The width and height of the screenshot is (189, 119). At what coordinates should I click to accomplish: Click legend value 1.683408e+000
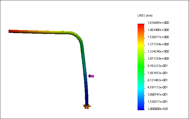[158, 30]
